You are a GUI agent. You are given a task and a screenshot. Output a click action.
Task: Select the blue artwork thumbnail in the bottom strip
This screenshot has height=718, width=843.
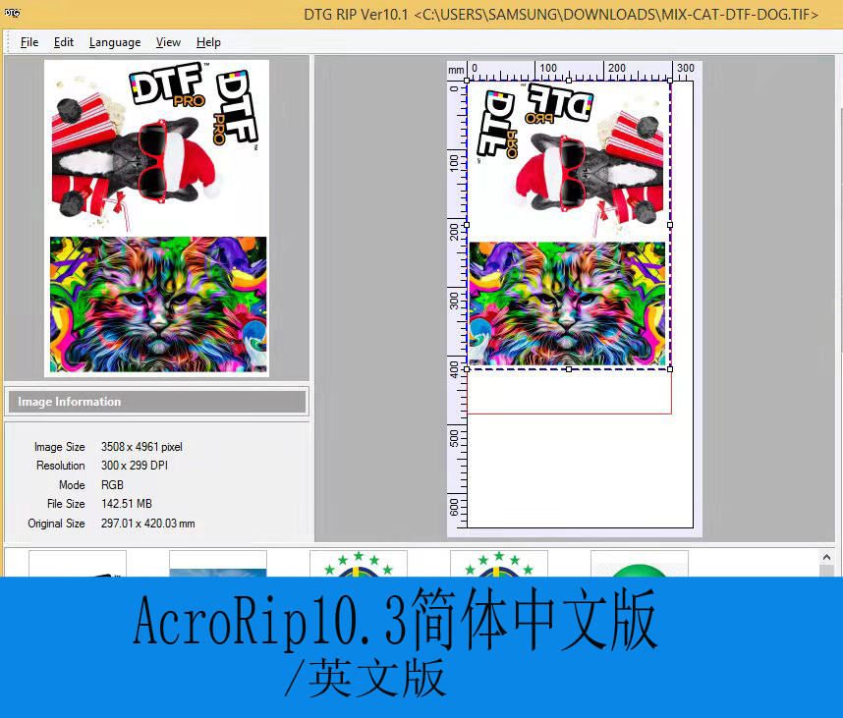[x=217, y=570]
